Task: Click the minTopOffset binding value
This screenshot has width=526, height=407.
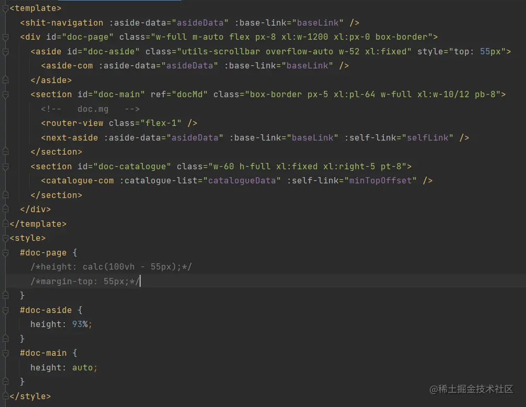Action: pos(381,181)
